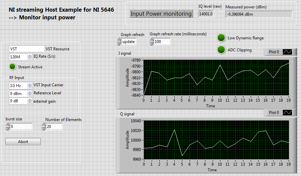Click the ADC Clipping LED indicator
The height and width of the screenshot is (176, 301).
[x=221, y=50]
